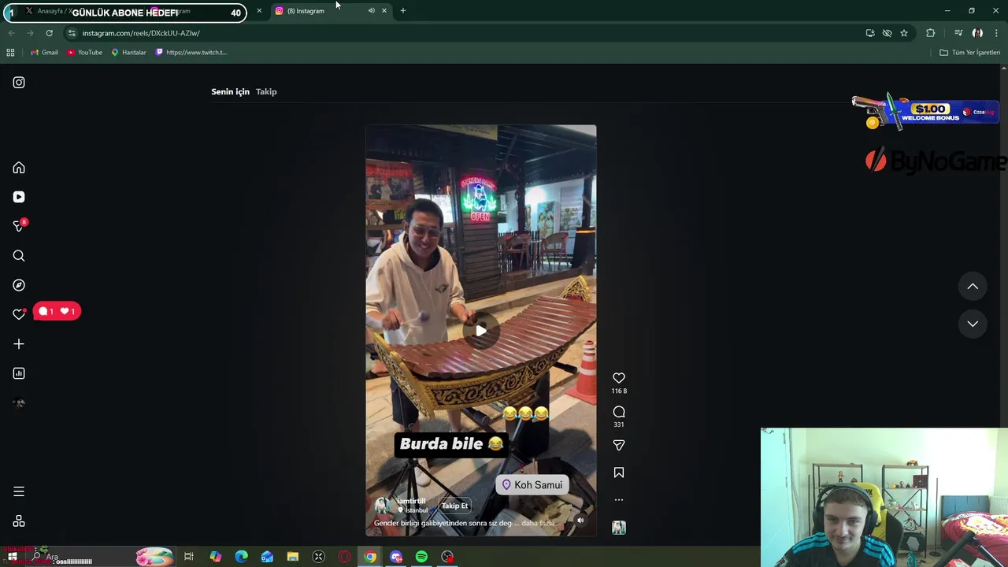Open the More hamburger menu in sidebar
The height and width of the screenshot is (567, 1008).
coord(19,491)
